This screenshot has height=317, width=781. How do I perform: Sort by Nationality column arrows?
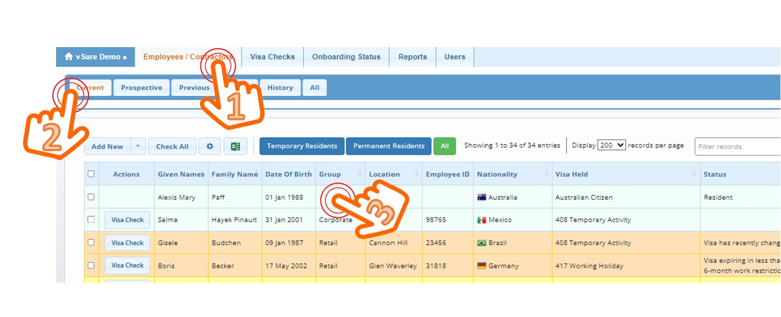click(546, 174)
